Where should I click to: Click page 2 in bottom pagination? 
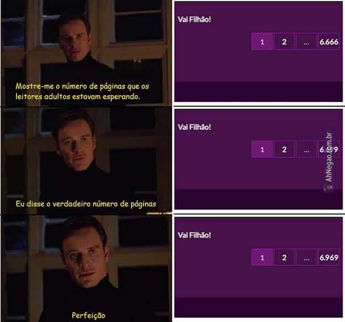pos(284,257)
